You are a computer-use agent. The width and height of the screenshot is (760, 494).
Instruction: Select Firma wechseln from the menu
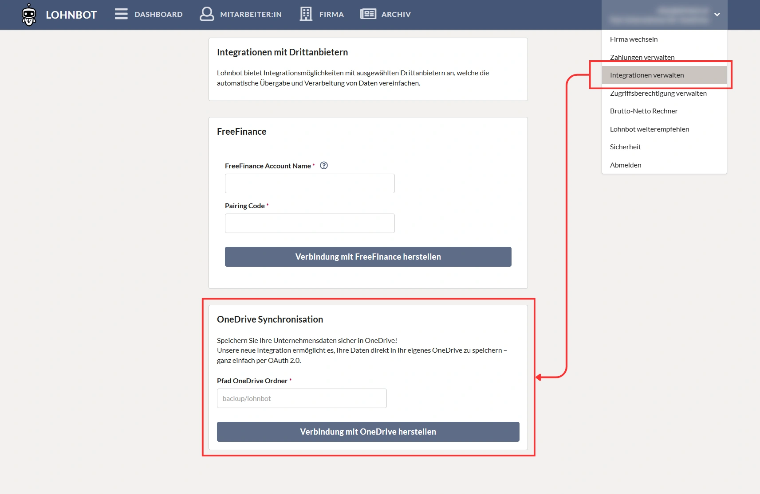point(634,39)
